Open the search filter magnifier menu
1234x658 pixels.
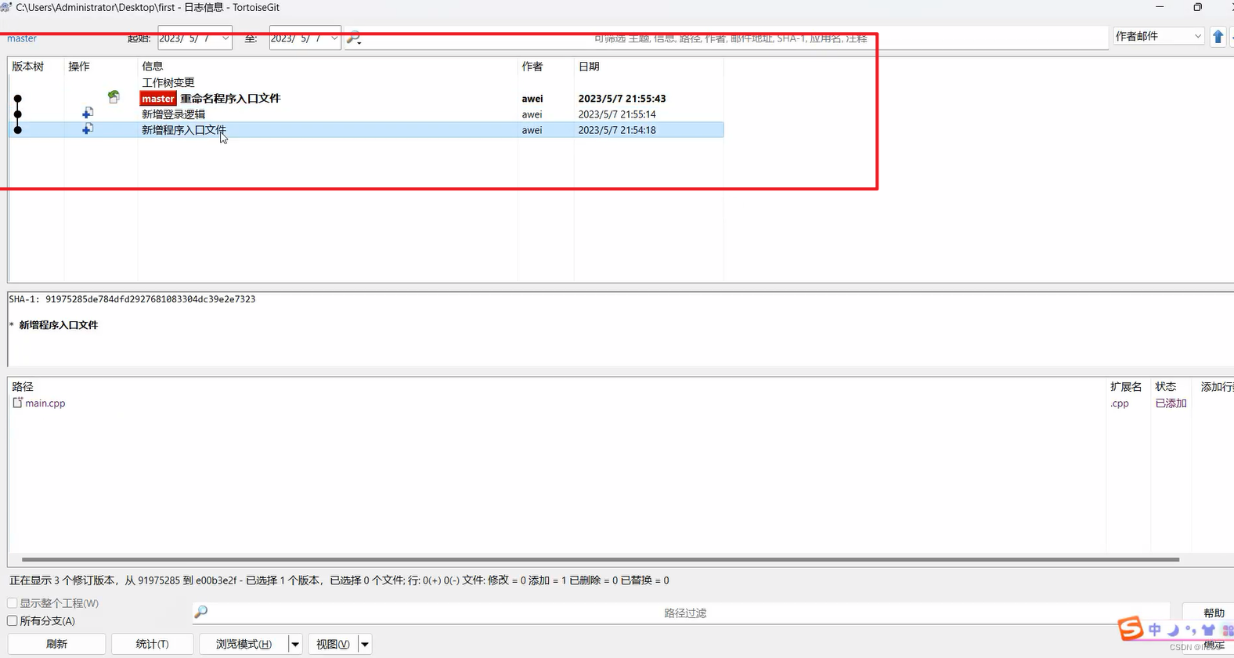pyautogui.click(x=354, y=38)
